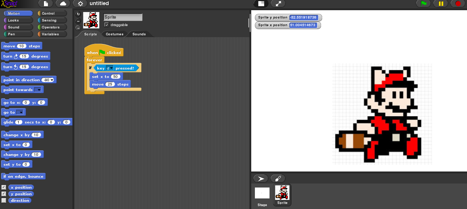Image resolution: width=467 pixels, height=209 pixels.
Task: Click the Snap! logo
Action: click(x=9, y=4)
